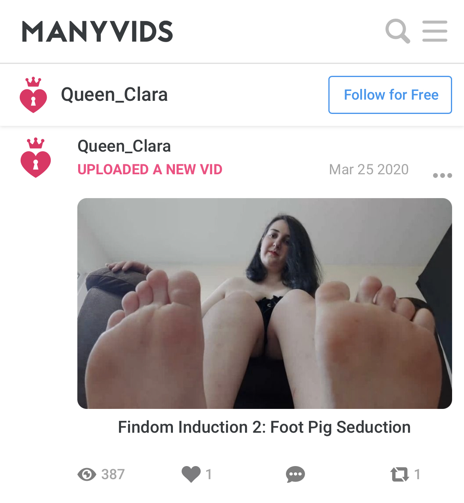Click the 387 views count
Screen dimensions: 464x503
pyautogui.click(x=113, y=474)
